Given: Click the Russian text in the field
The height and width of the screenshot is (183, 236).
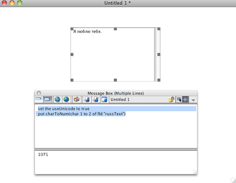Looking at the screenshot, I should (x=87, y=32).
